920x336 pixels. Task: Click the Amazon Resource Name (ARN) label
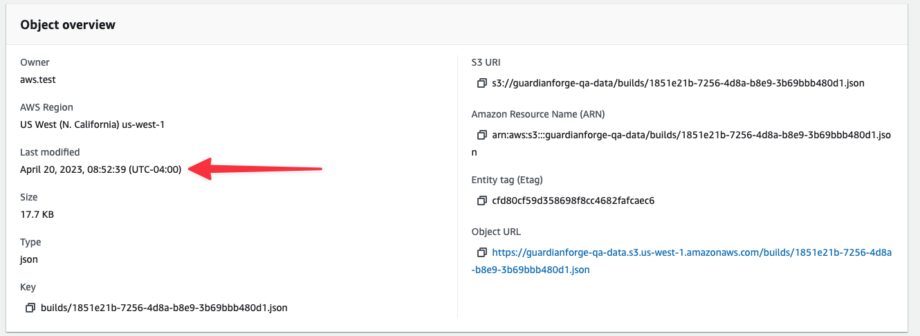click(538, 114)
